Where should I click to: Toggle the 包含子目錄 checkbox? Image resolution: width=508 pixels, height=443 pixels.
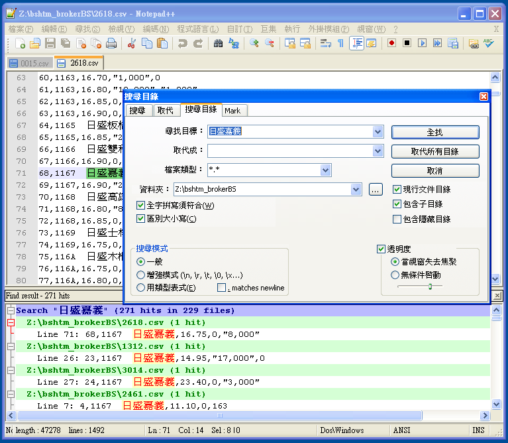397,204
